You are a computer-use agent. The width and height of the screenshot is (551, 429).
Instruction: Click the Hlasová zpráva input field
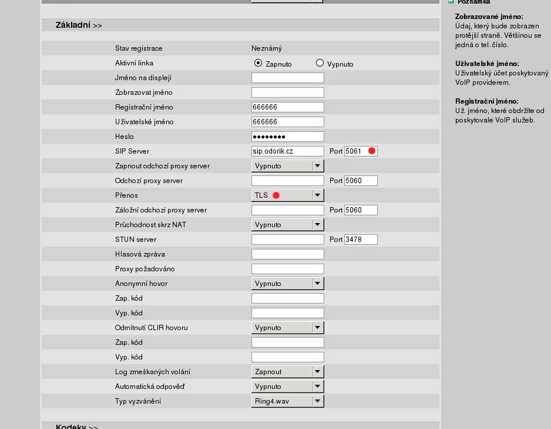click(288, 254)
